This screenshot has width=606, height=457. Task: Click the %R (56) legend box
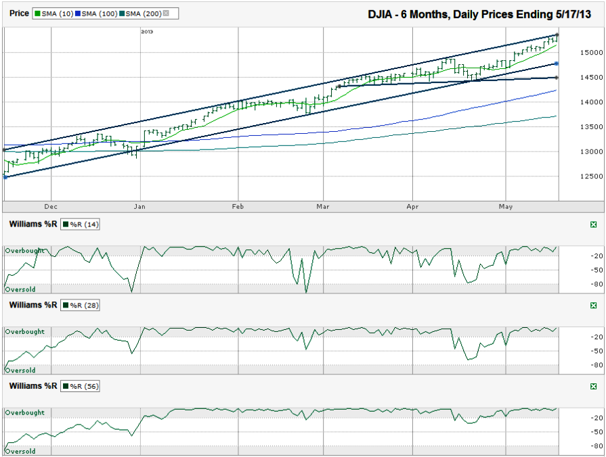(81, 387)
